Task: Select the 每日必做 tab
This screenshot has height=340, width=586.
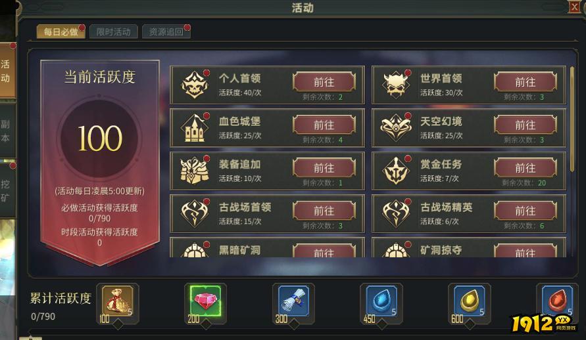Action: pos(61,32)
